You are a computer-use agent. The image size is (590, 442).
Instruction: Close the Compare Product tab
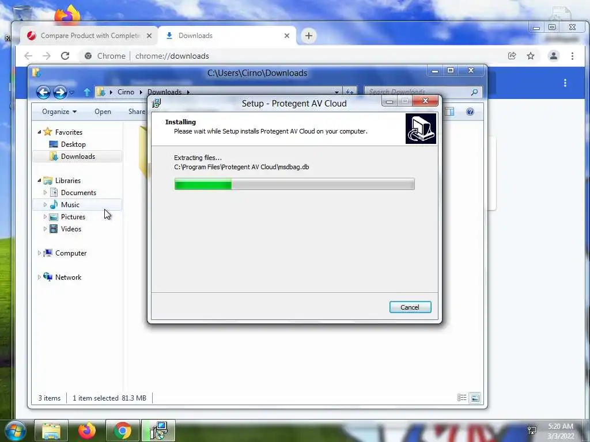(149, 36)
